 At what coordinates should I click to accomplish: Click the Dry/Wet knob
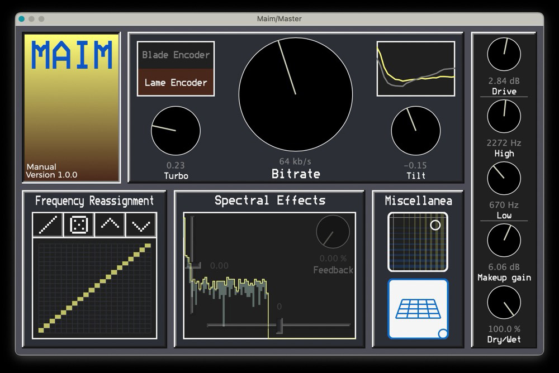click(504, 303)
